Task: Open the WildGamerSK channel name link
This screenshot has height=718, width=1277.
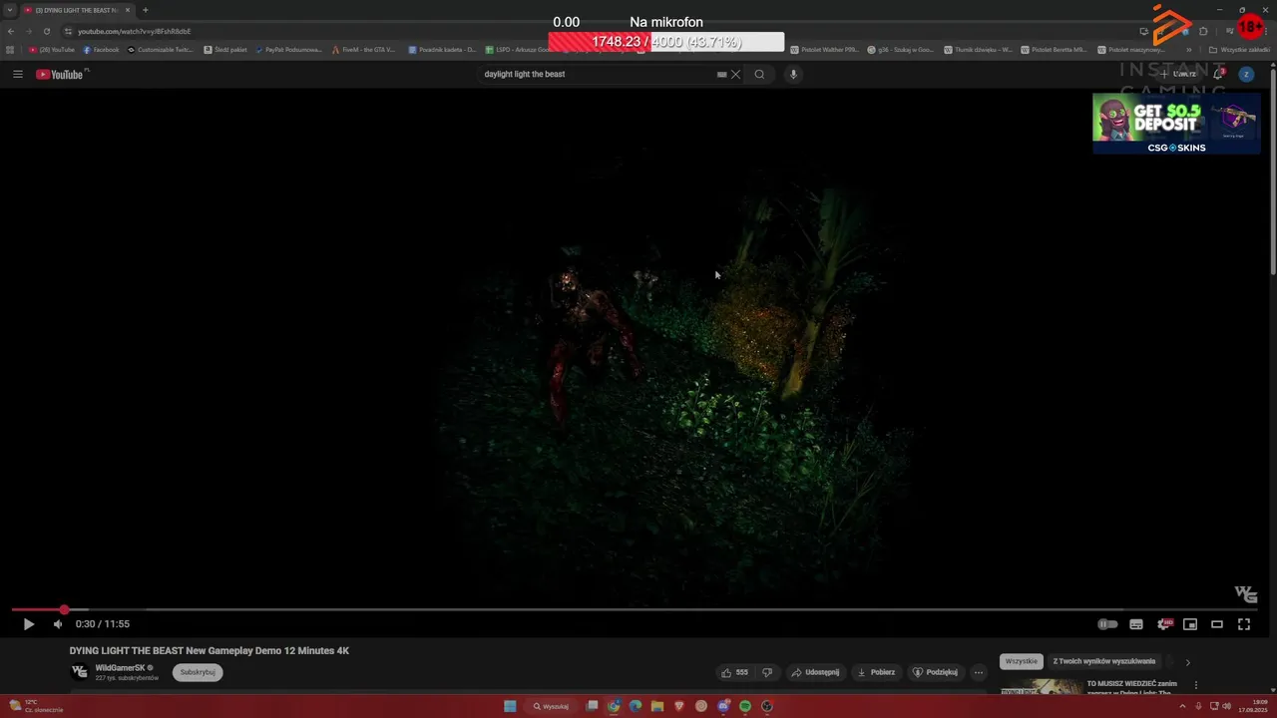Action: point(120,667)
